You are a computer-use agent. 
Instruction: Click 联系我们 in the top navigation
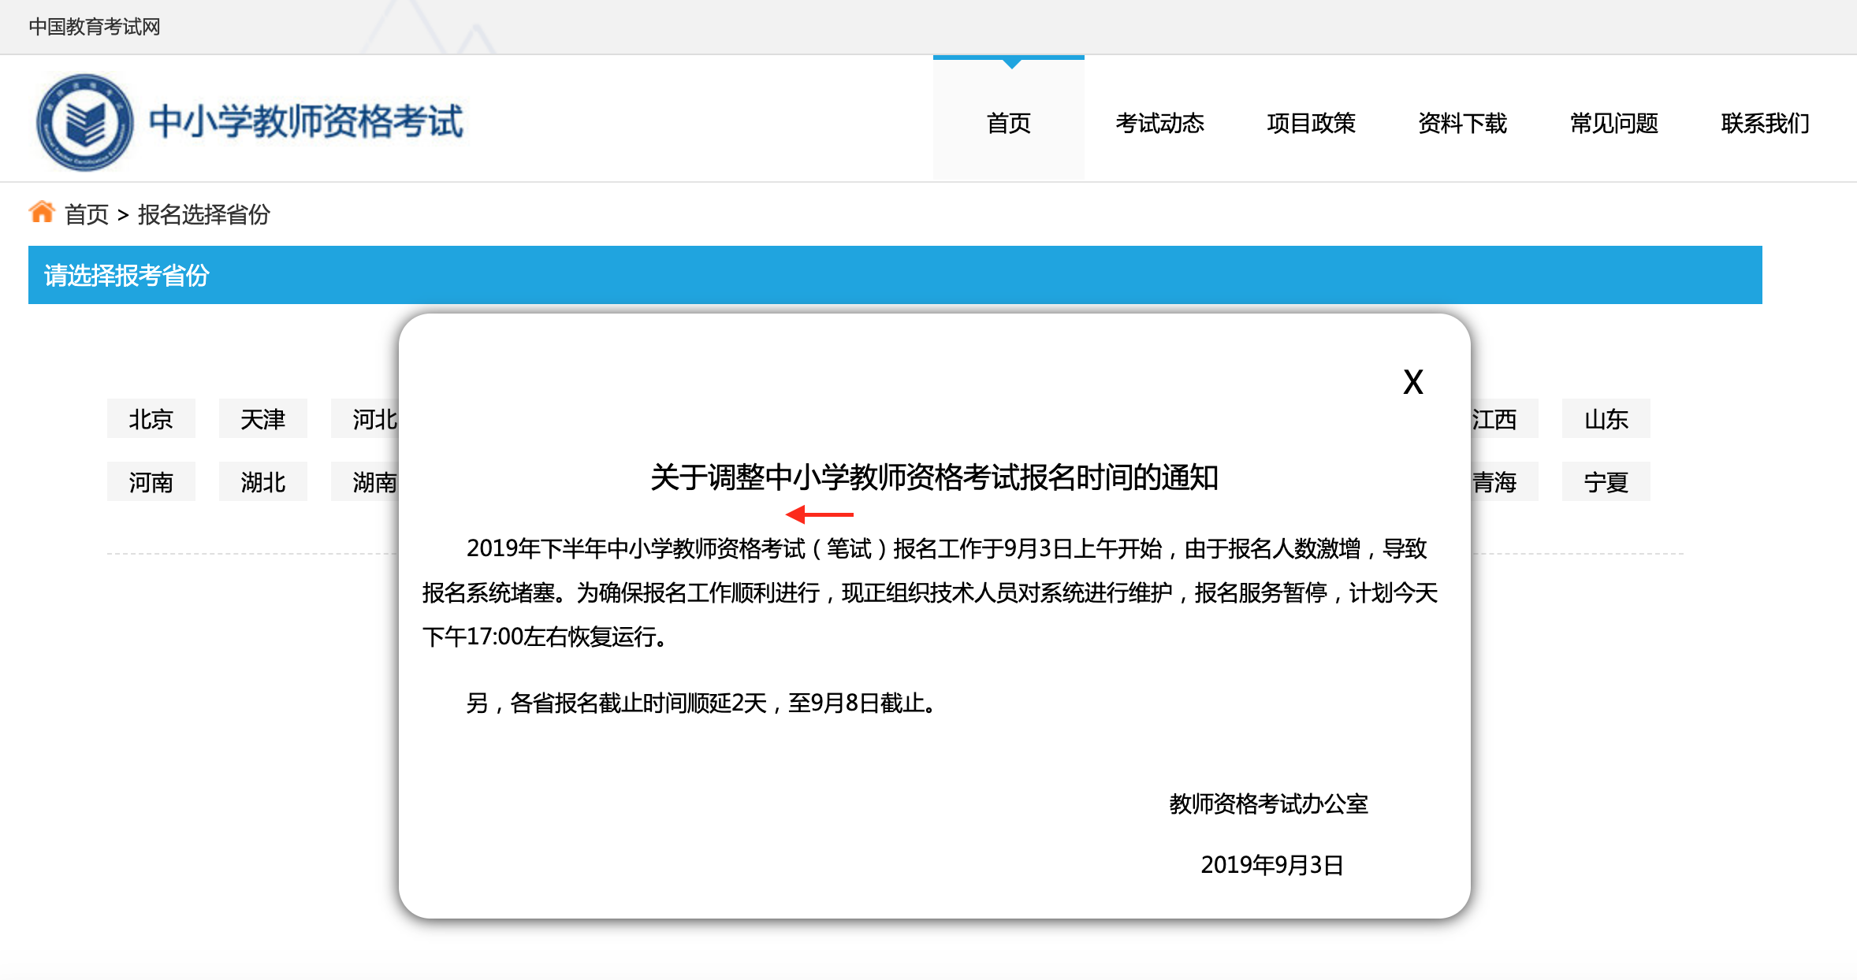pyautogui.click(x=1765, y=123)
